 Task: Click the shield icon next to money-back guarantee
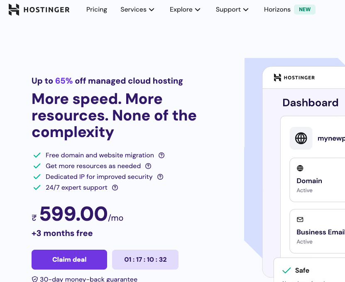click(x=34, y=279)
